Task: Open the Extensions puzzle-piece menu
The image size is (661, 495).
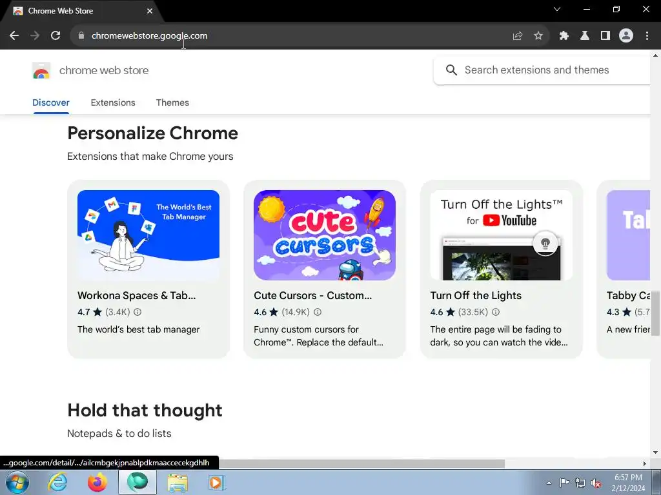Action: tap(564, 36)
